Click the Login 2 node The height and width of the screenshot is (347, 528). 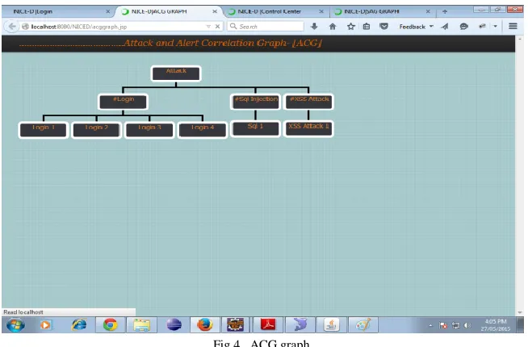point(96,130)
